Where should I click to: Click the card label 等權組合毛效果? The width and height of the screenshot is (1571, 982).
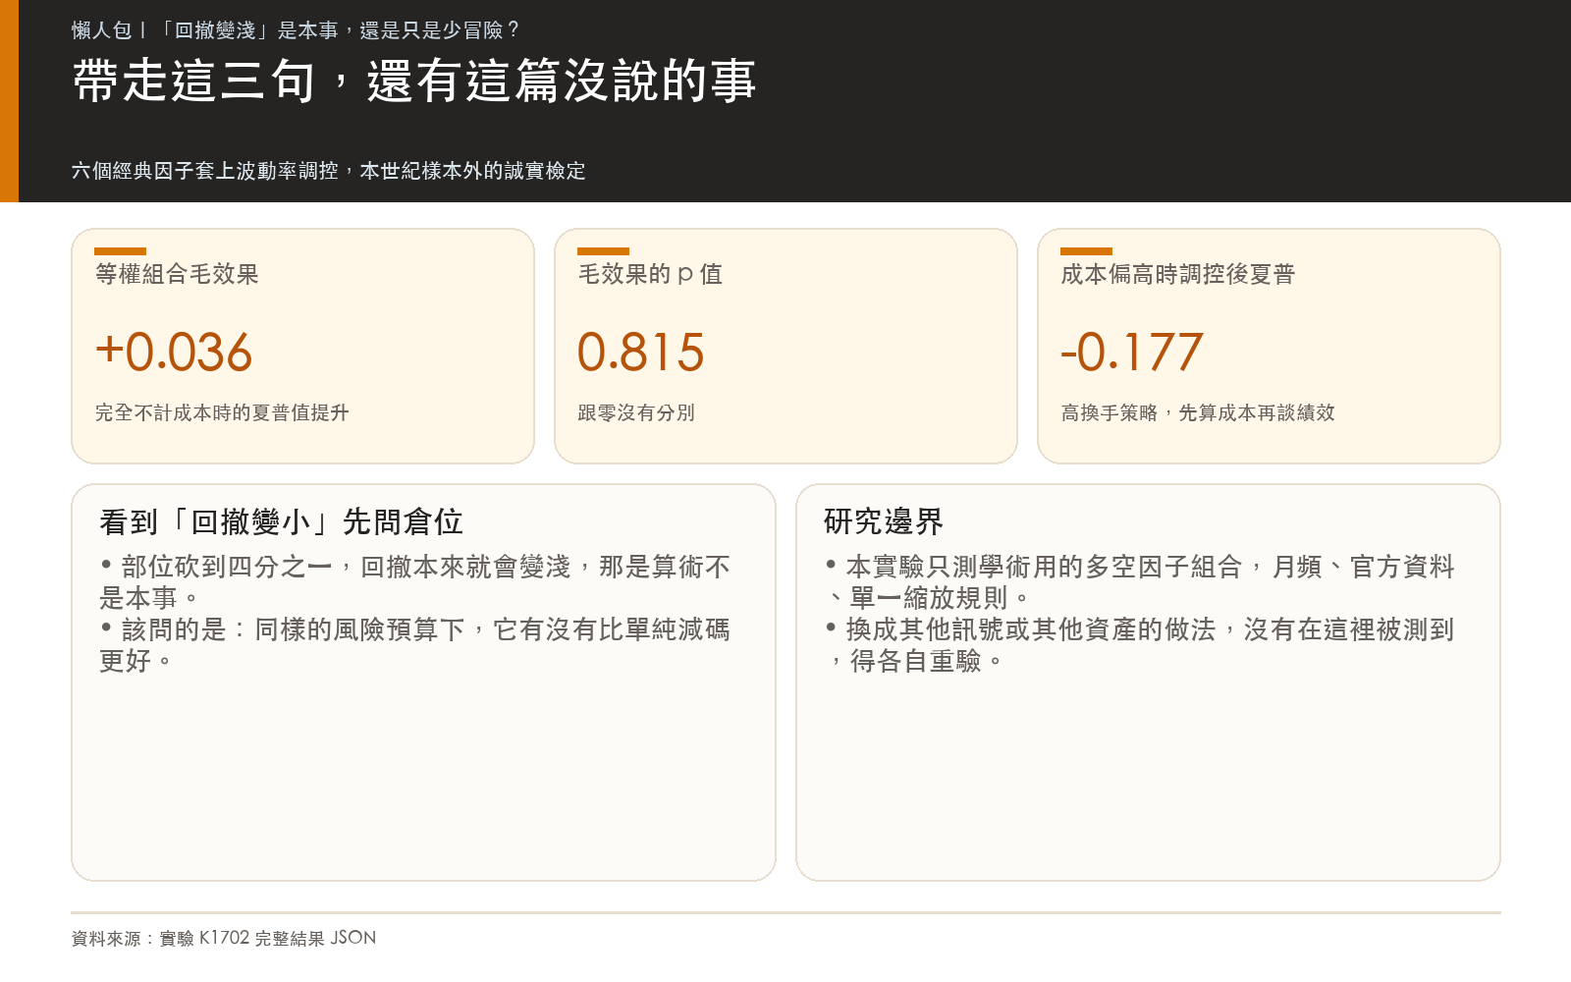coord(177,274)
